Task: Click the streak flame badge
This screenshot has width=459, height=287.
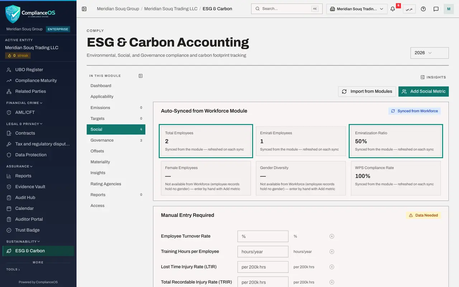Action: pos(18,56)
